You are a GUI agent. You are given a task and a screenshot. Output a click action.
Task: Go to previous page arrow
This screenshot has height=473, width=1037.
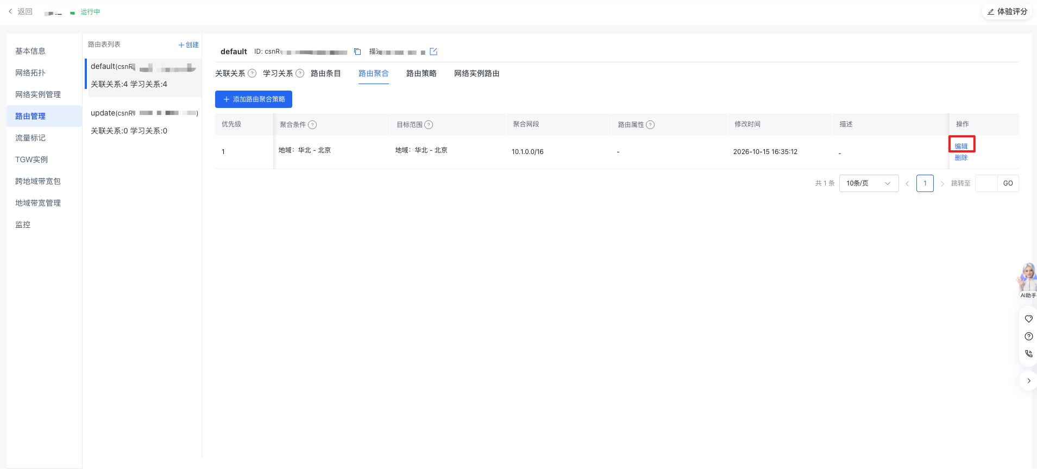tap(907, 183)
